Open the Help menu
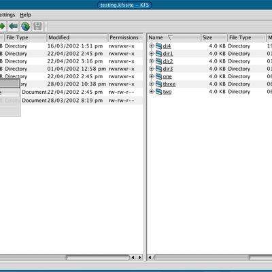The height and width of the screenshot is (272, 272). point(25,15)
